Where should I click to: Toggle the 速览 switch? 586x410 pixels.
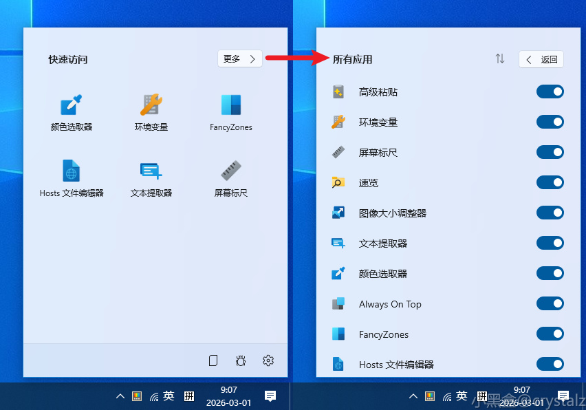(x=550, y=182)
